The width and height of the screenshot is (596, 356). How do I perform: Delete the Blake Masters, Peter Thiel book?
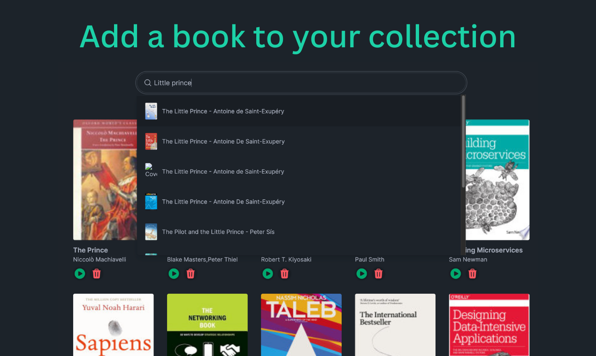click(191, 274)
